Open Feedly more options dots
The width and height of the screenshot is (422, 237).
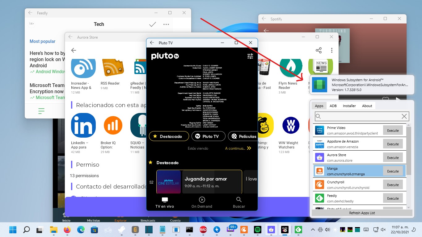pyautogui.click(x=166, y=24)
